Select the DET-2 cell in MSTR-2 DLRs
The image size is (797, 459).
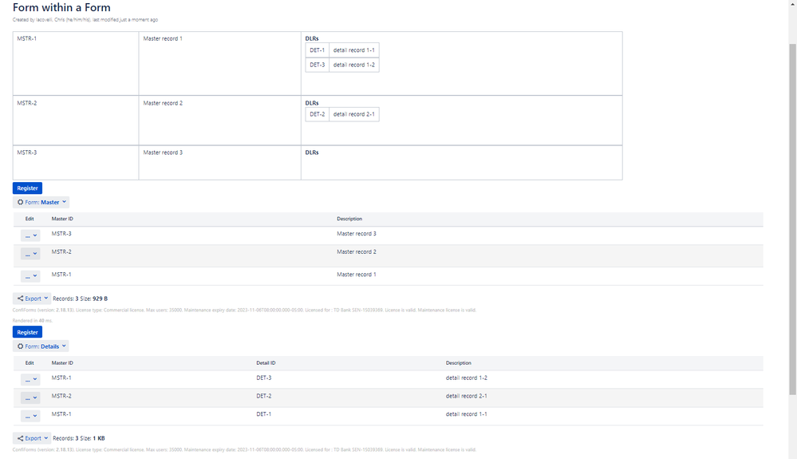[318, 114]
